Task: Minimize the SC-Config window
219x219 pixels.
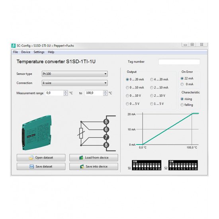Action: [185, 45]
